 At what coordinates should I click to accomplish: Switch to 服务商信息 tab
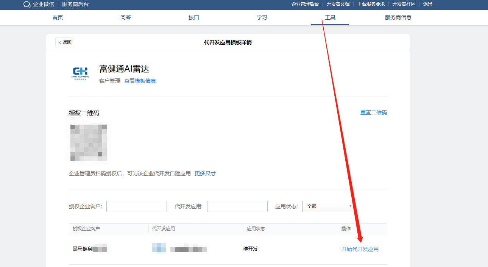[398, 17]
